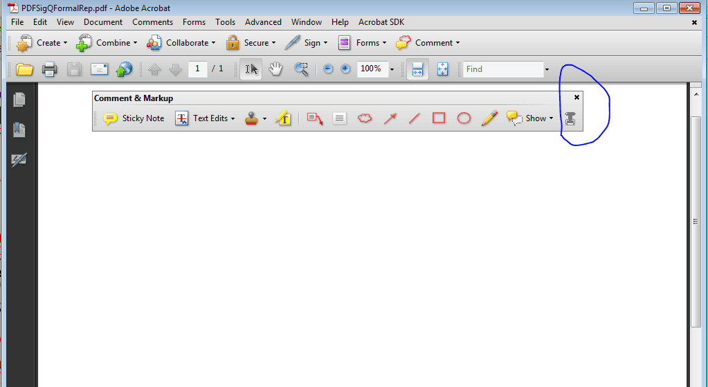Activate the Hand tool

(275, 69)
